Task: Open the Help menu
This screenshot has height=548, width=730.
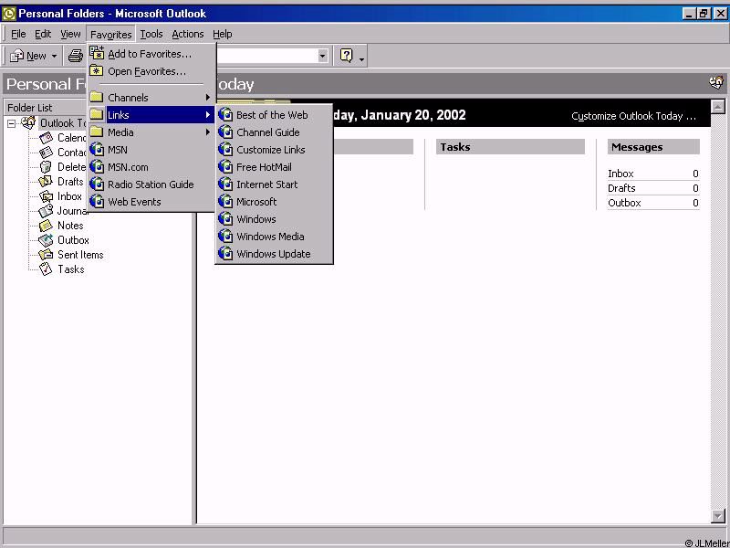Action: point(222,34)
